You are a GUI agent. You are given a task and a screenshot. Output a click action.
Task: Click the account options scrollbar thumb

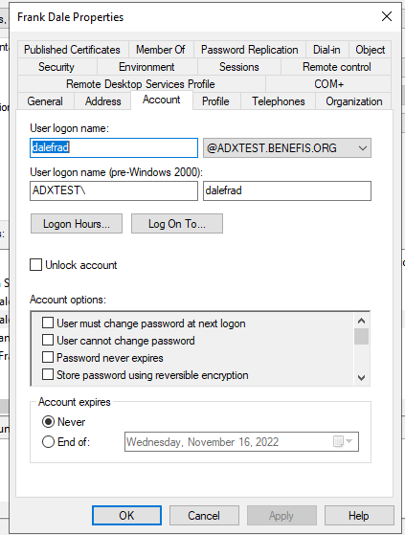pos(361,337)
